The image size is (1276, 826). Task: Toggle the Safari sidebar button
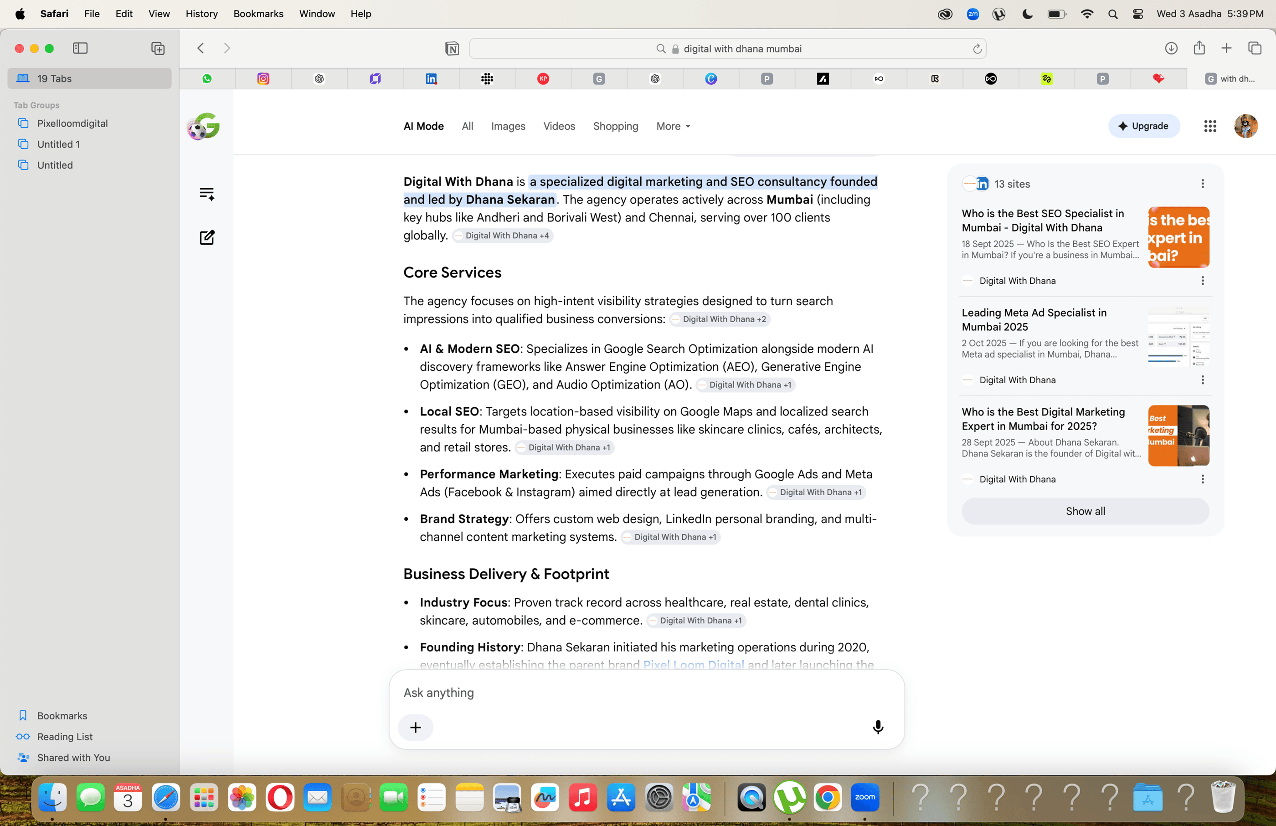point(80,48)
